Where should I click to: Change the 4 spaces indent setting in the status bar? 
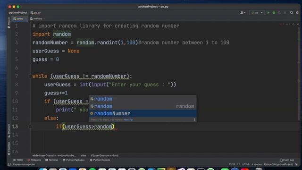click(257, 164)
